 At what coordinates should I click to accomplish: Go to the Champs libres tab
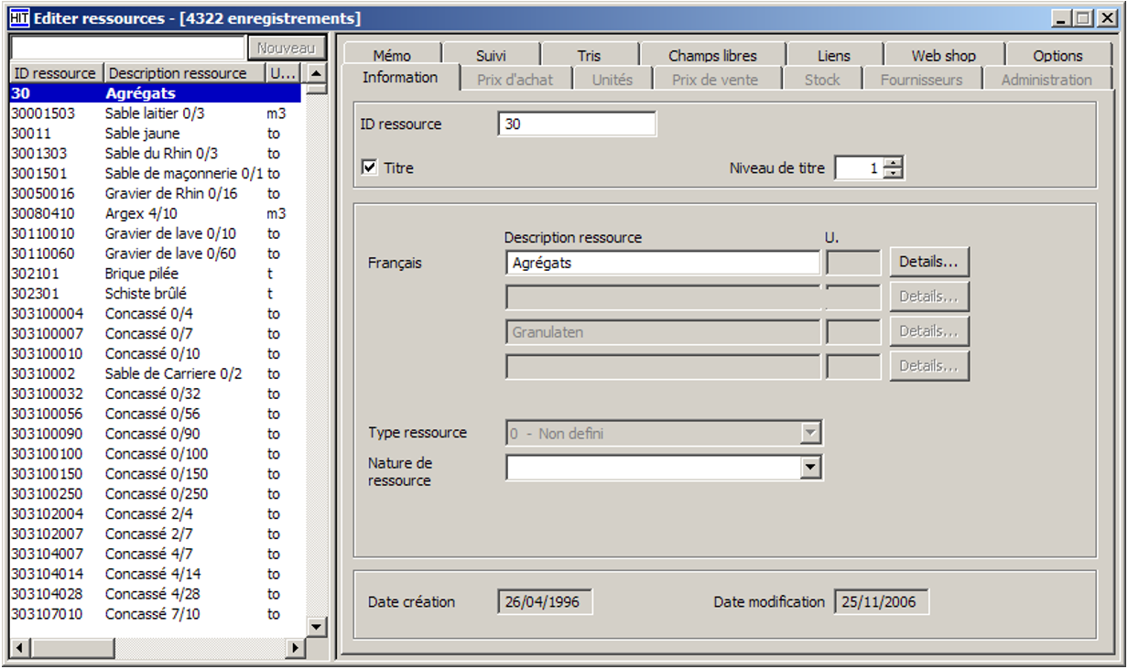712,56
